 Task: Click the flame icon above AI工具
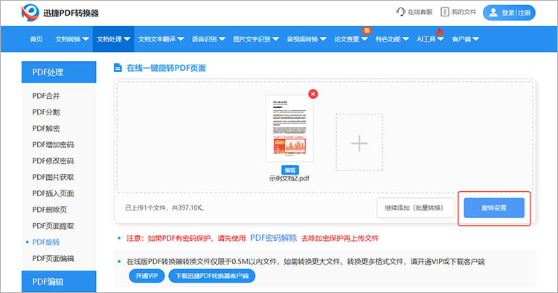(440, 32)
